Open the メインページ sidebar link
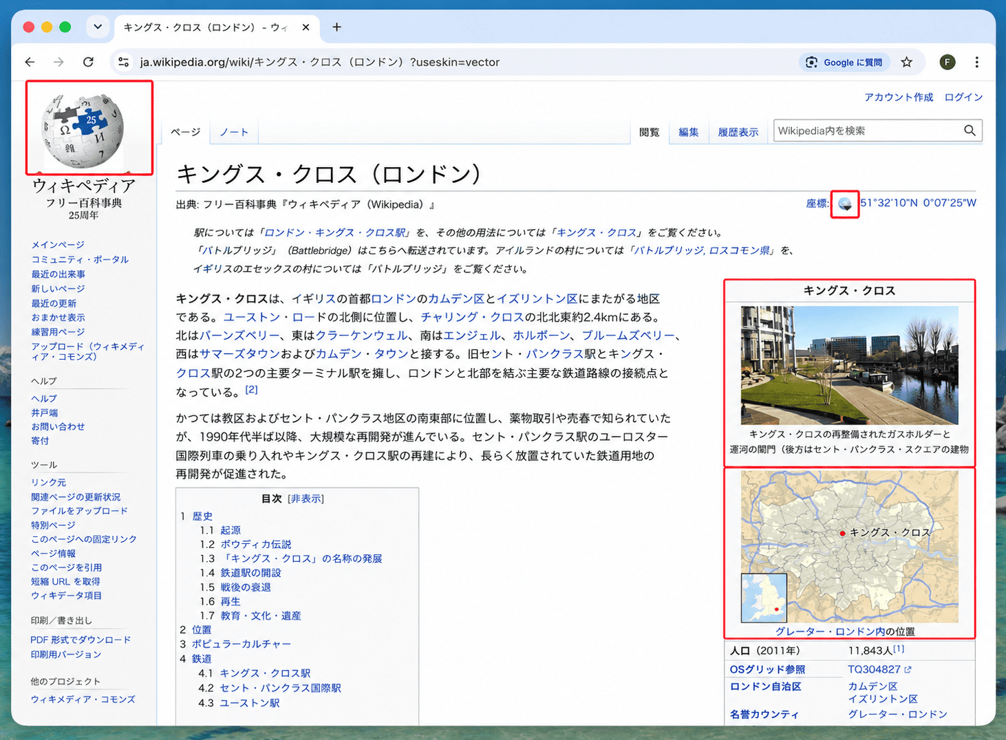Viewport: 1006px width, 740px height. point(58,245)
